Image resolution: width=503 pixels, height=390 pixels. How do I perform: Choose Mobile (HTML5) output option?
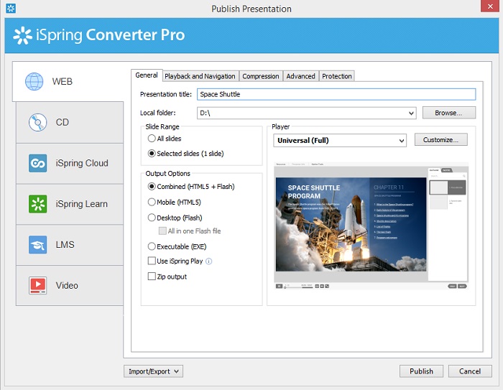152,202
